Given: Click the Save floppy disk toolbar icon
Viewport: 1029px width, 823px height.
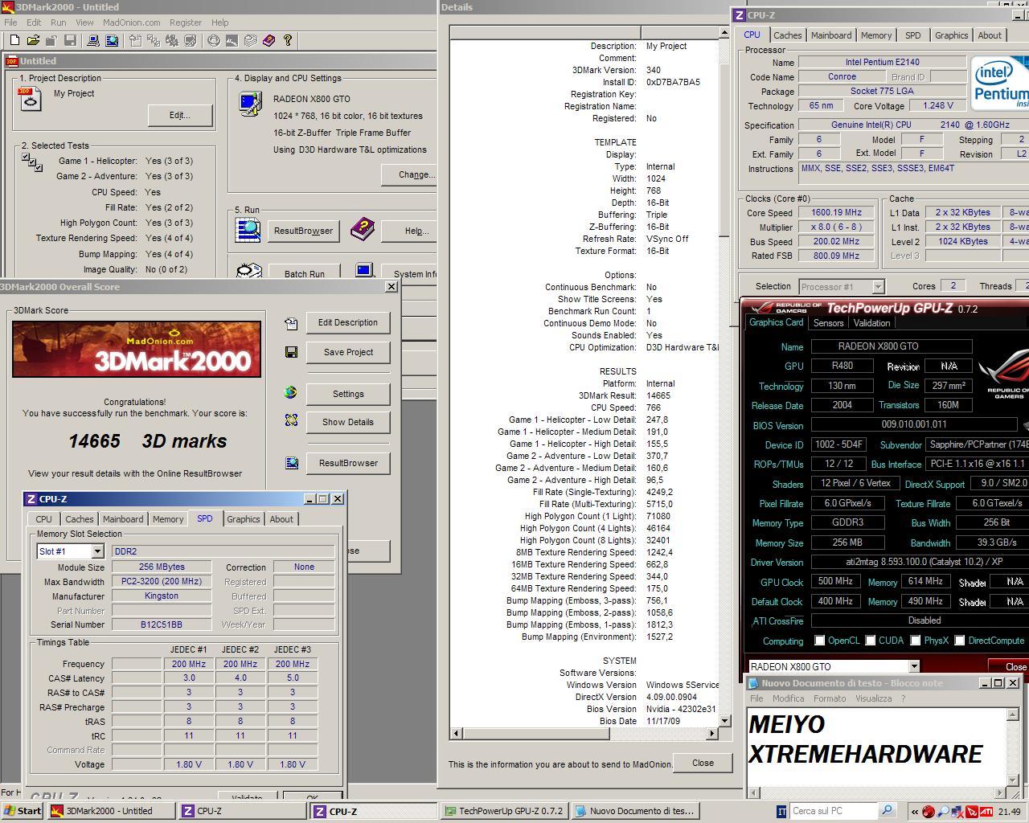Looking at the screenshot, I should pyautogui.click(x=71, y=40).
